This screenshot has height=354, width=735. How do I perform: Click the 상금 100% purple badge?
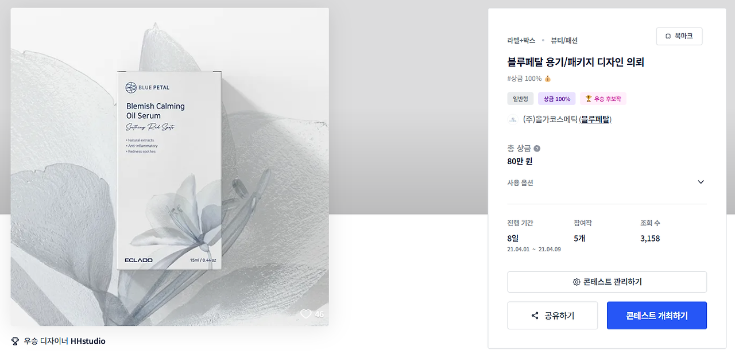pyautogui.click(x=556, y=99)
